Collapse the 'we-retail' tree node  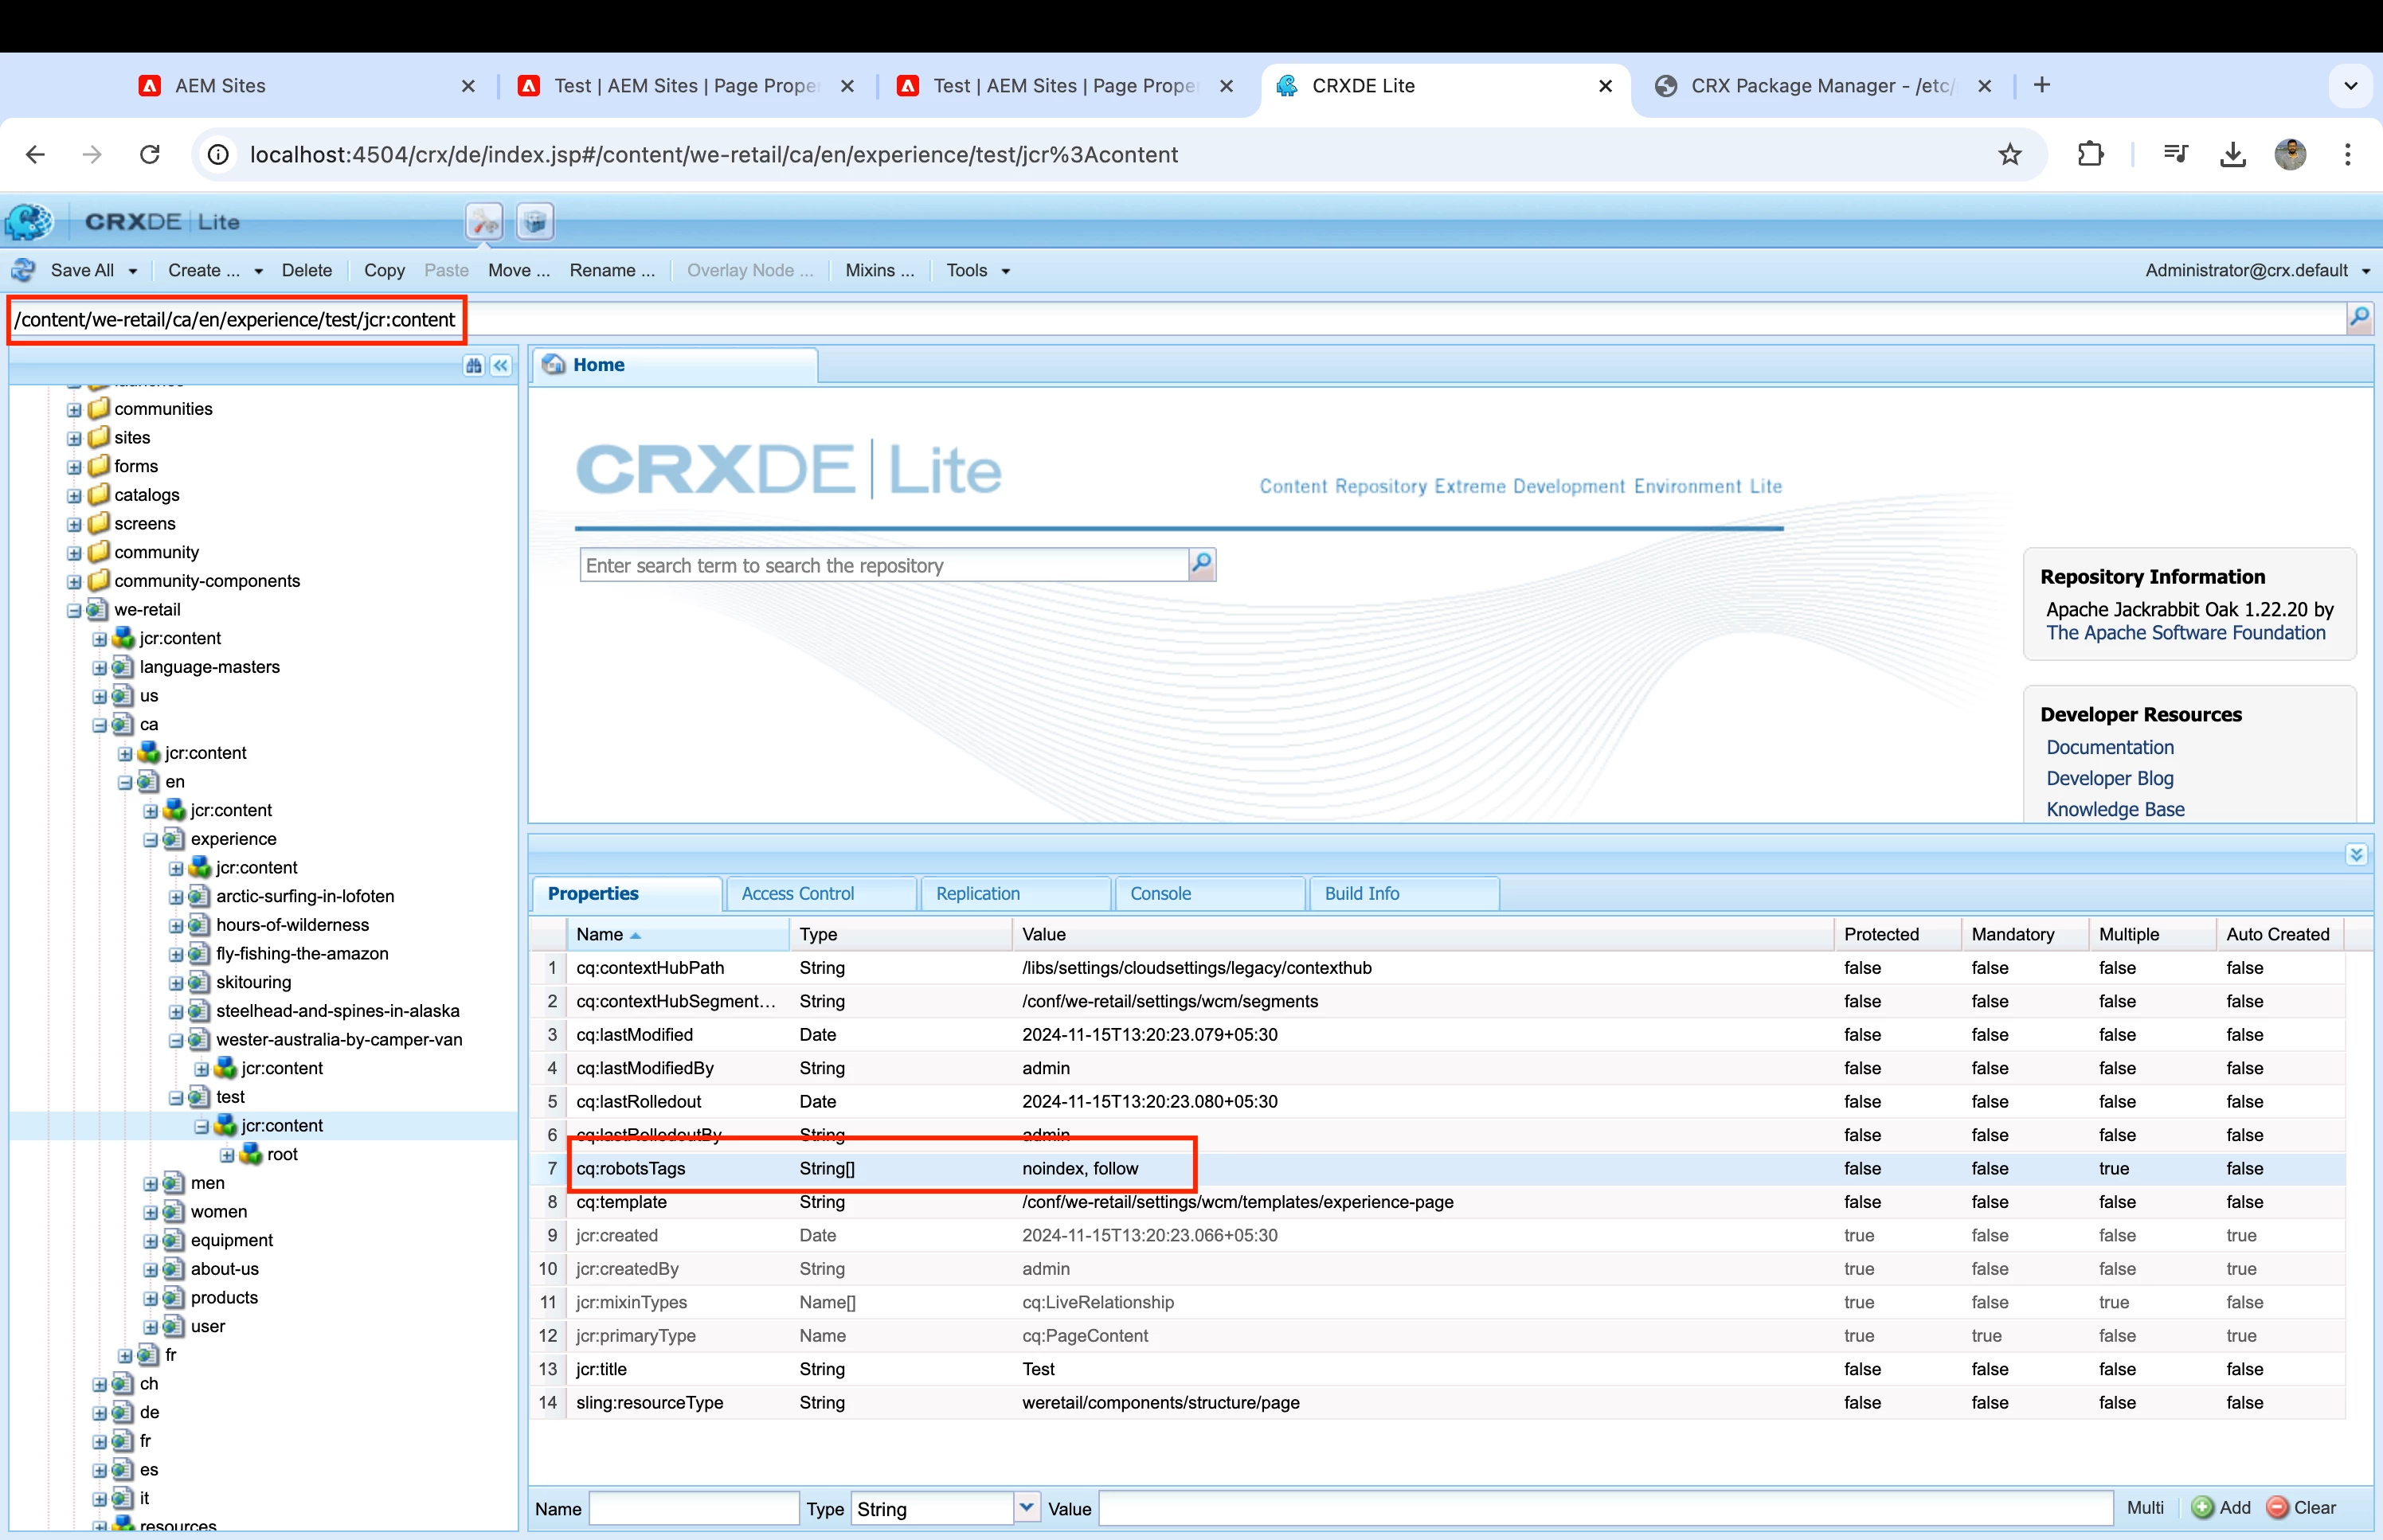(x=74, y=610)
